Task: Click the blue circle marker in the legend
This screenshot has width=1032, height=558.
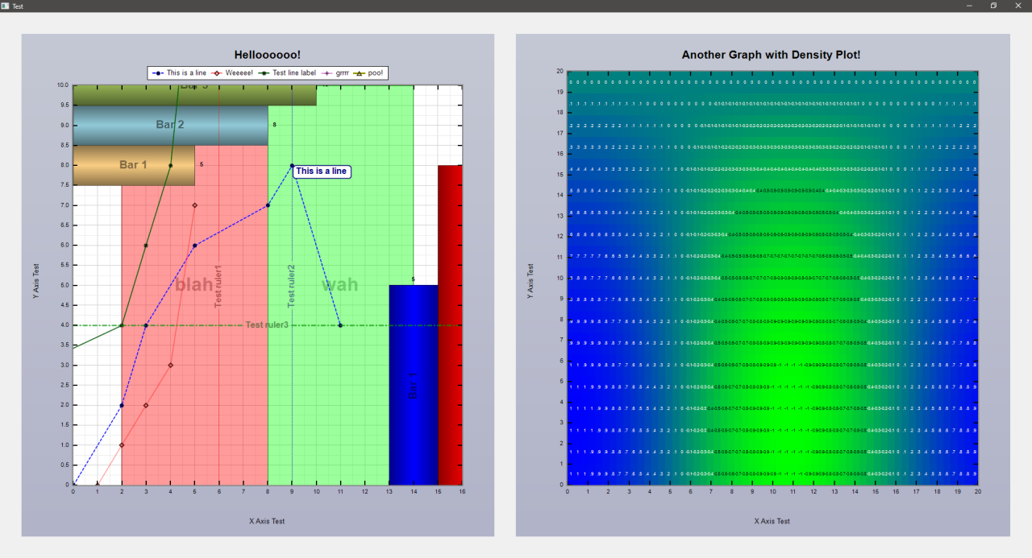Action: 159,73
